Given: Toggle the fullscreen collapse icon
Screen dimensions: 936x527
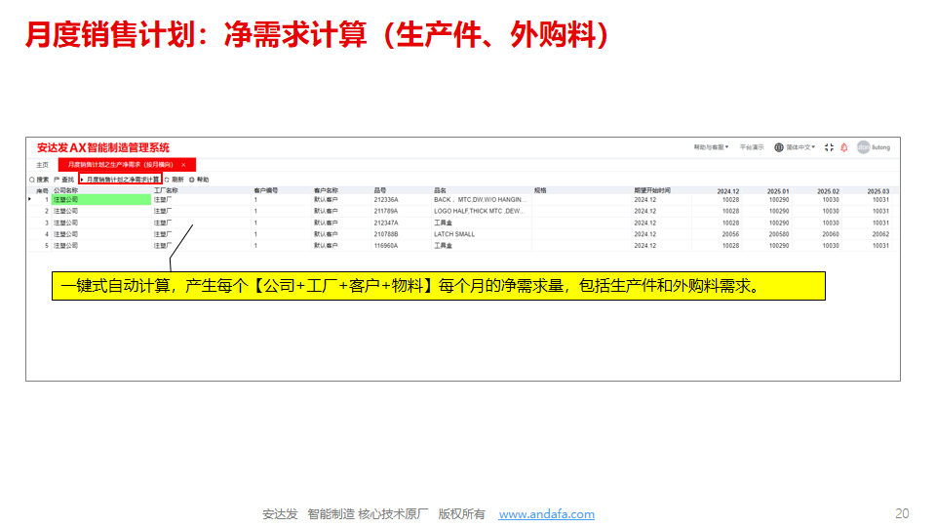Looking at the screenshot, I should [x=829, y=147].
